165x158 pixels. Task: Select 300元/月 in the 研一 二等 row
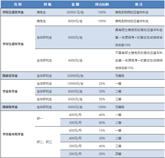(x=75, y=122)
